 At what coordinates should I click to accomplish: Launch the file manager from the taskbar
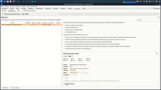[8, 1]
